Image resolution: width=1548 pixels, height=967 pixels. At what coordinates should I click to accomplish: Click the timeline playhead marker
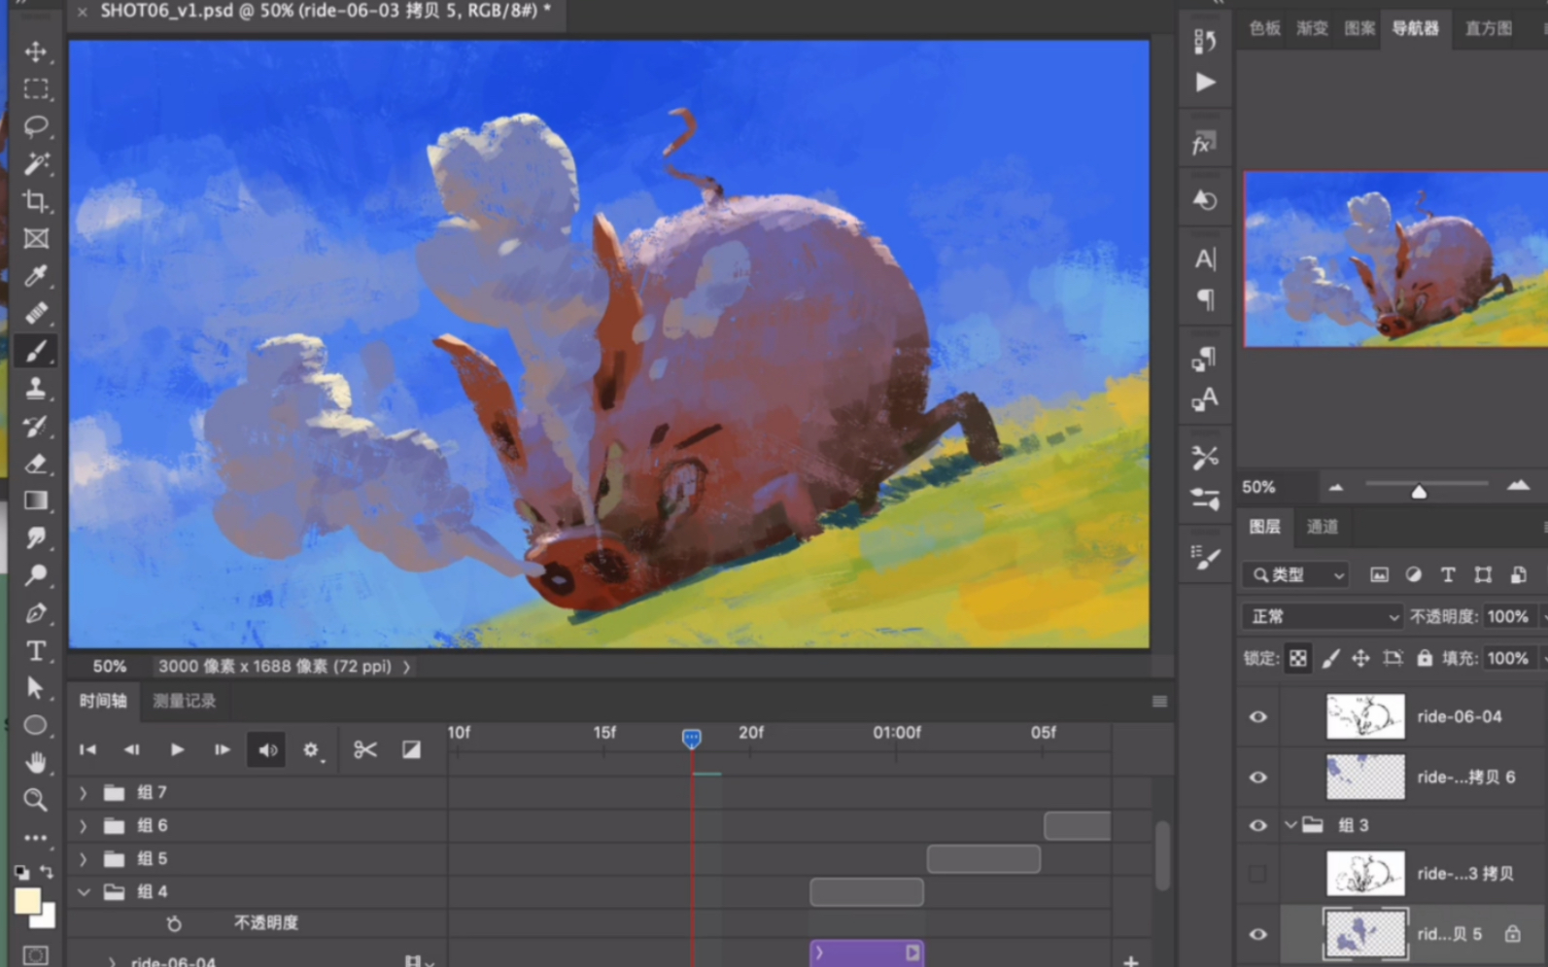(x=691, y=739)
